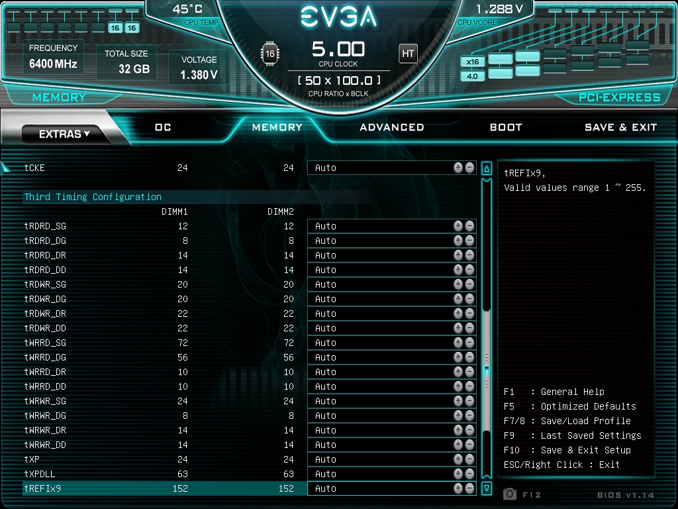
Task: Decrease tRDRD_SG with its minus icon
Action: point(469,226)
